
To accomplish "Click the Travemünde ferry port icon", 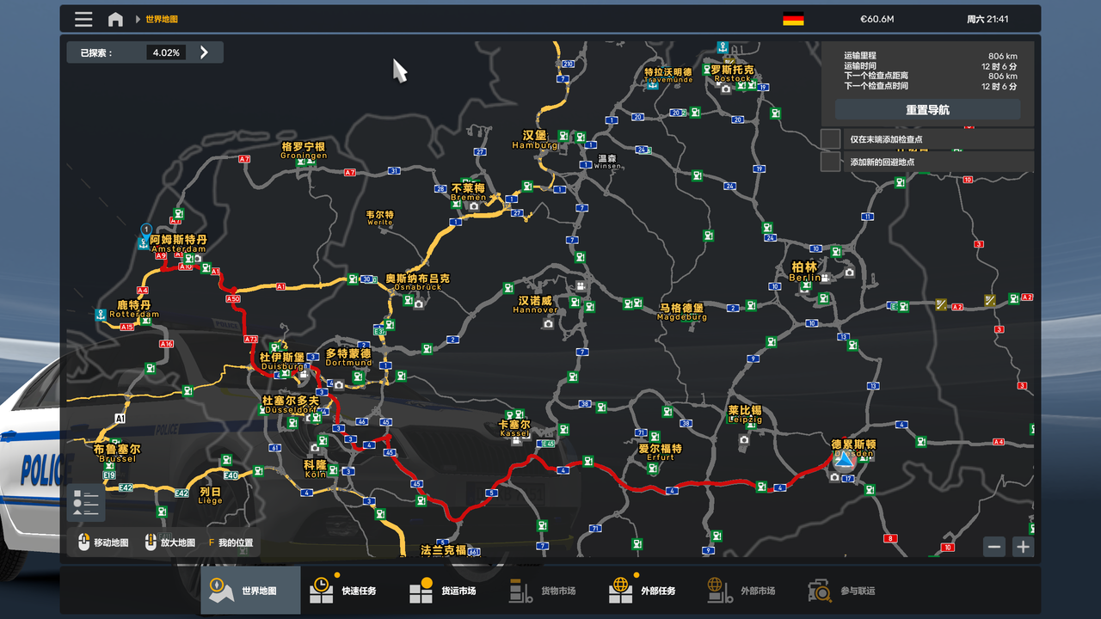I will [653, 85].
